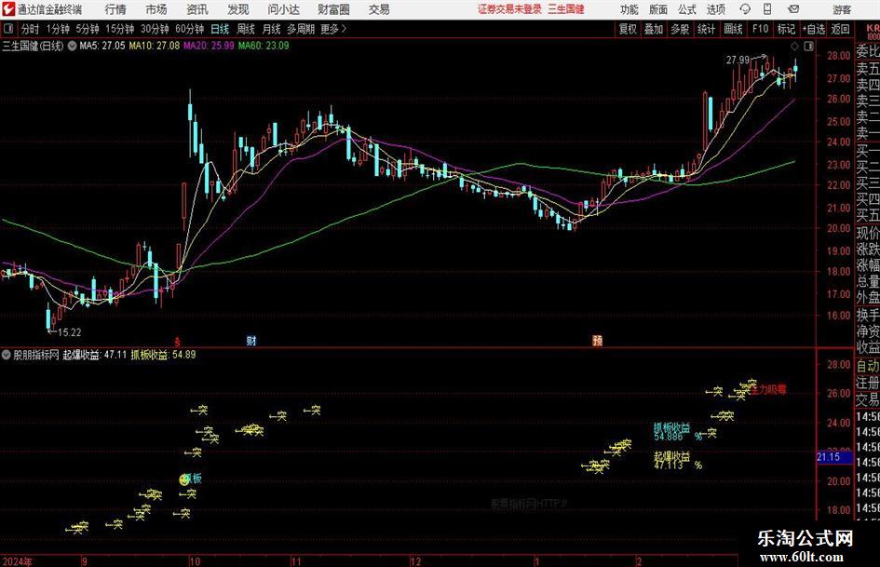Click the 标记 mark button

point(786,29)
